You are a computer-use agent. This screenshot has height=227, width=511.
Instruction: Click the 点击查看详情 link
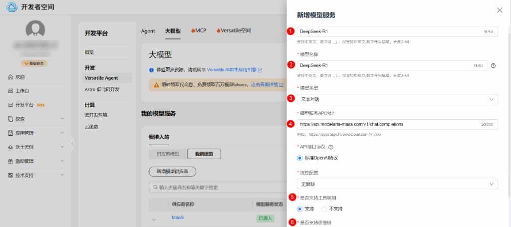coord(267,85)
